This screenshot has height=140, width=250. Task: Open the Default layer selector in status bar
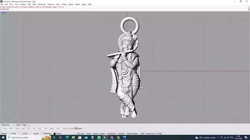(58, 134)
